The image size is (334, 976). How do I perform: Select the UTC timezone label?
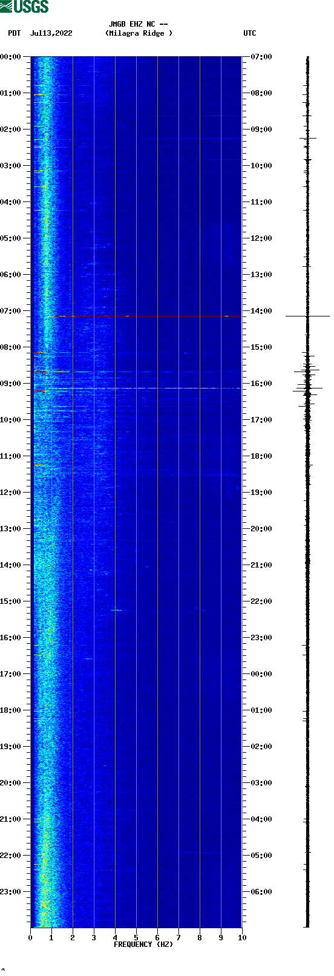250,33
